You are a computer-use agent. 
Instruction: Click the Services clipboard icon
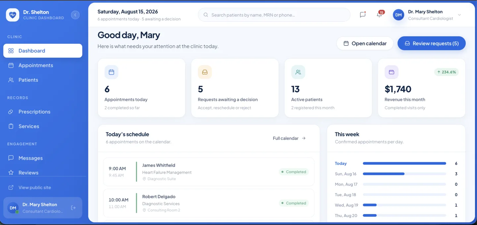coord(11,126)
